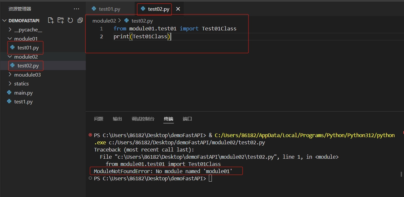
Task: Refresh the explorer file tree
Action: pyautogui.click(x=70, y=20)
